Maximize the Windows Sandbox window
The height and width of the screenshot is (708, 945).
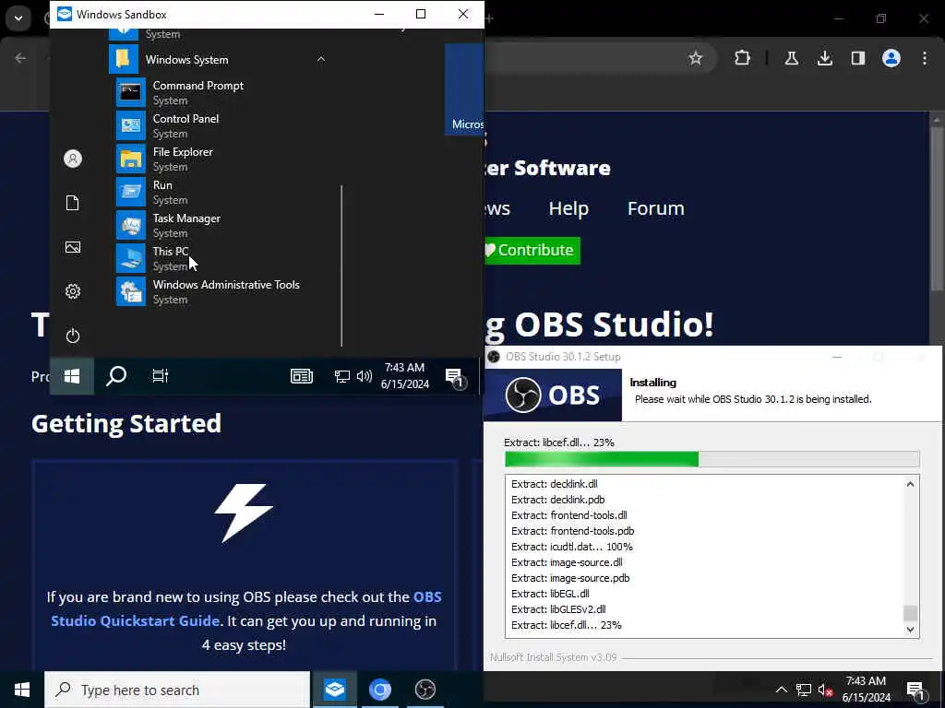421,14
